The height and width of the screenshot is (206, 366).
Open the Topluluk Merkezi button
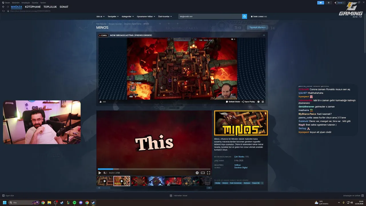[x=258, y=27]
